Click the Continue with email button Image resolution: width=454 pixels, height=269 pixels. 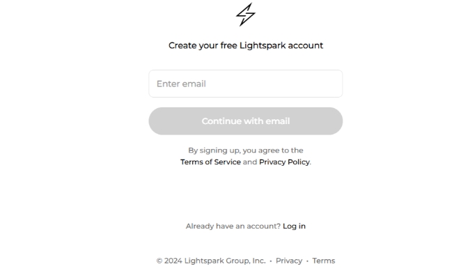(246, 121)
